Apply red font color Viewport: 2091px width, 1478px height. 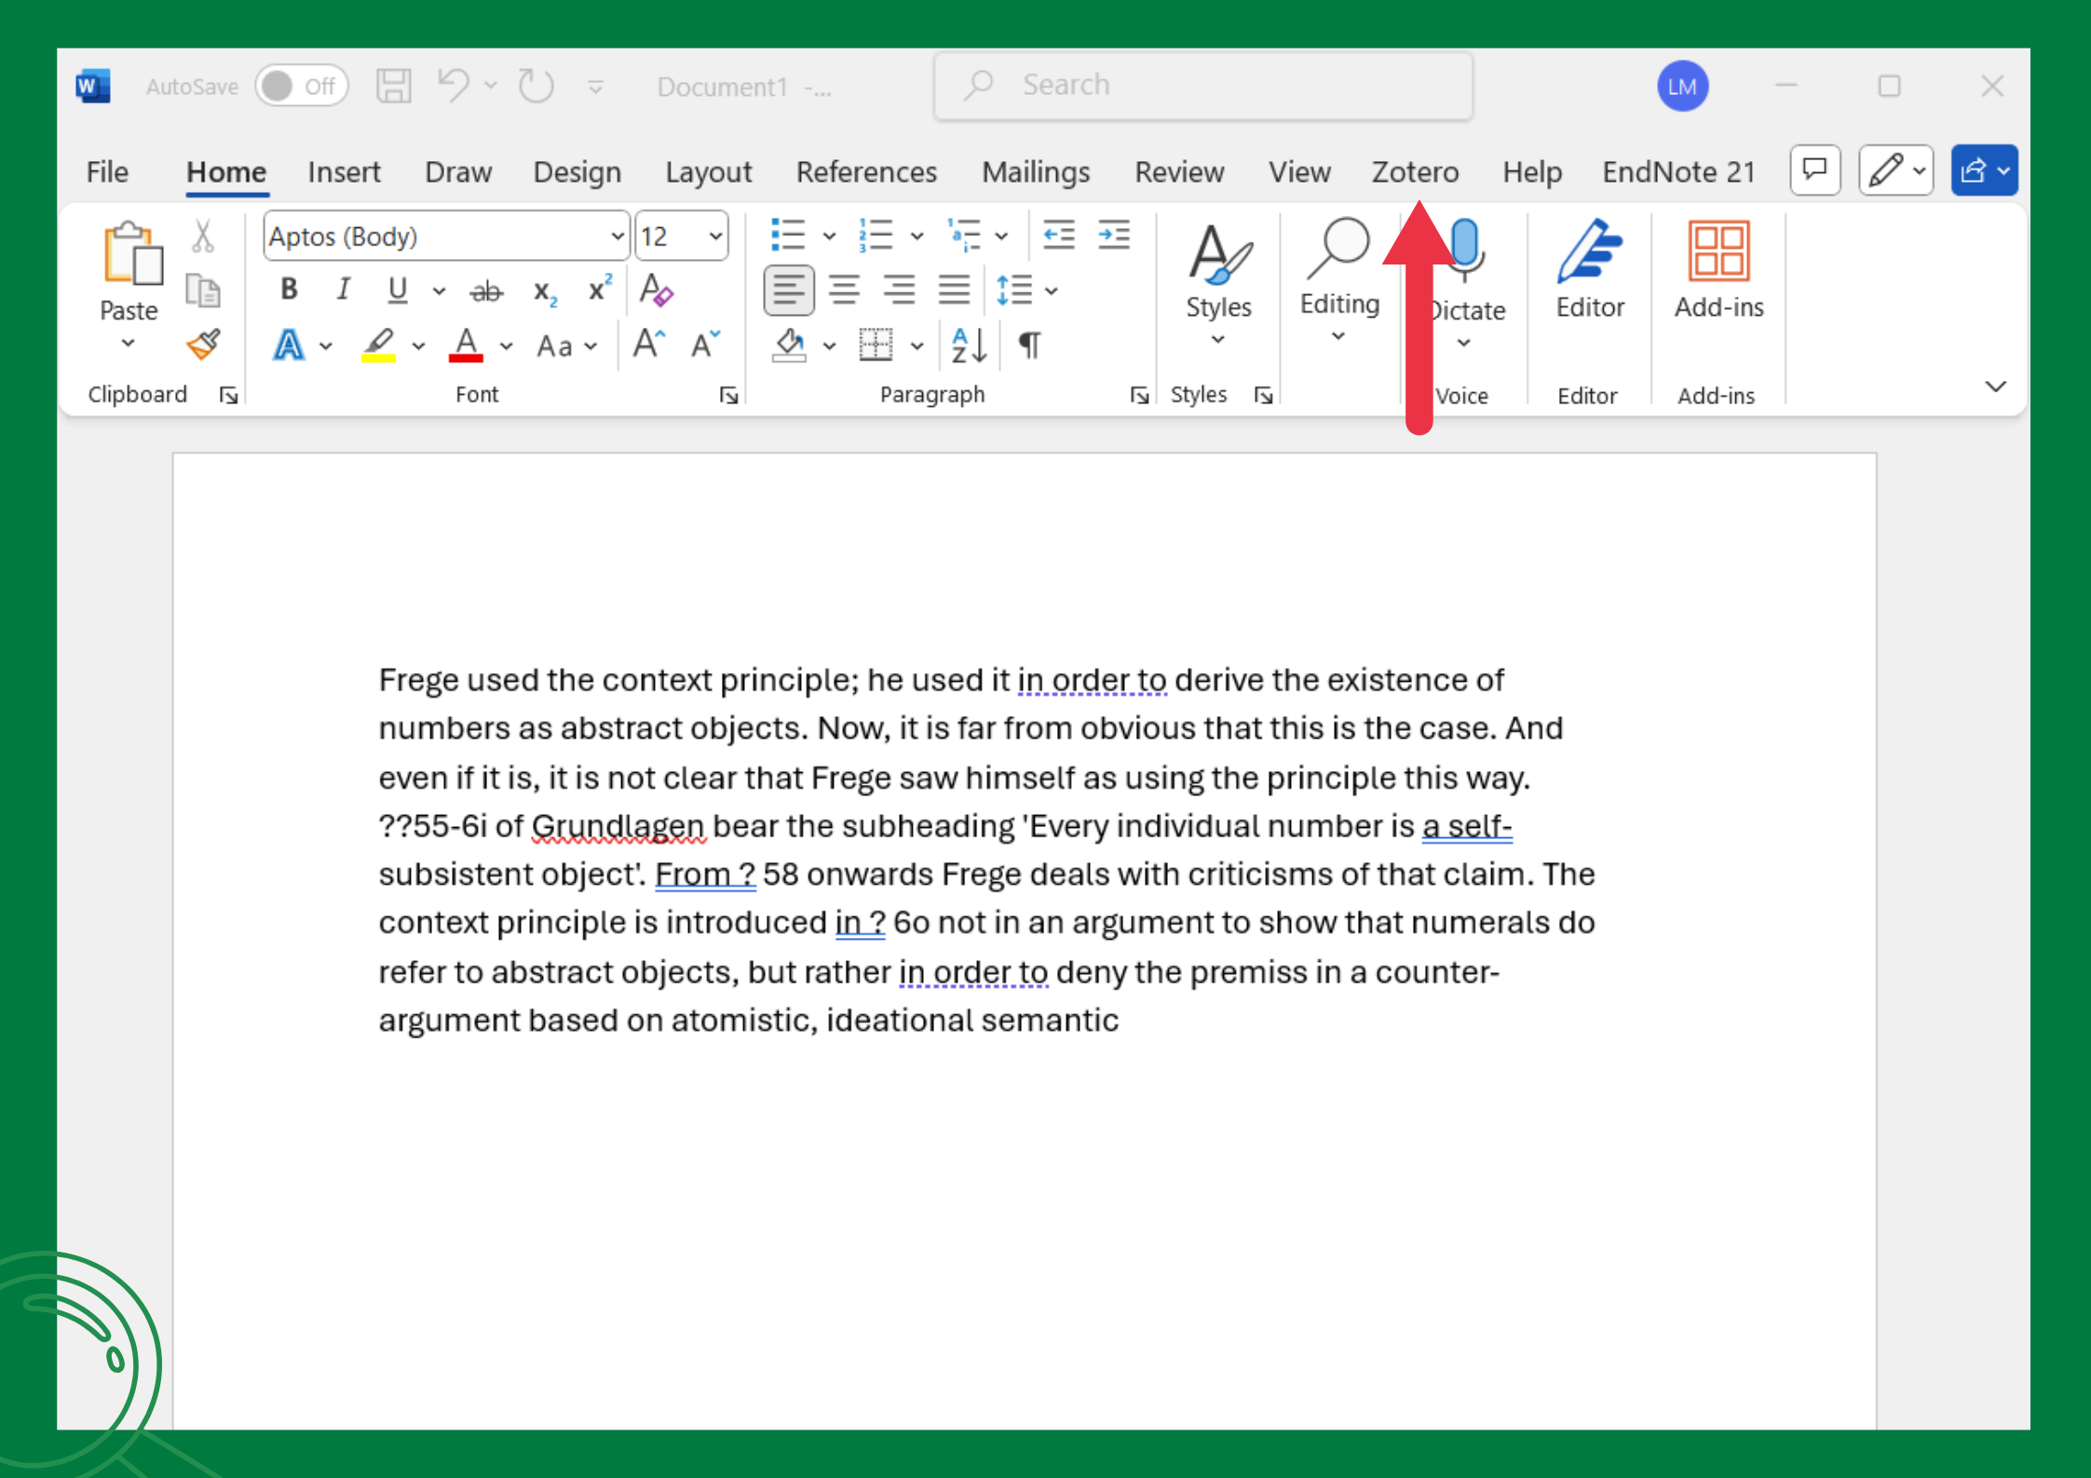click(466, 346)
